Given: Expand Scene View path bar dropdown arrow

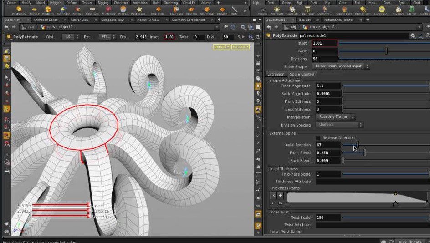Looking at the screenshot, I should pos(217,27).
